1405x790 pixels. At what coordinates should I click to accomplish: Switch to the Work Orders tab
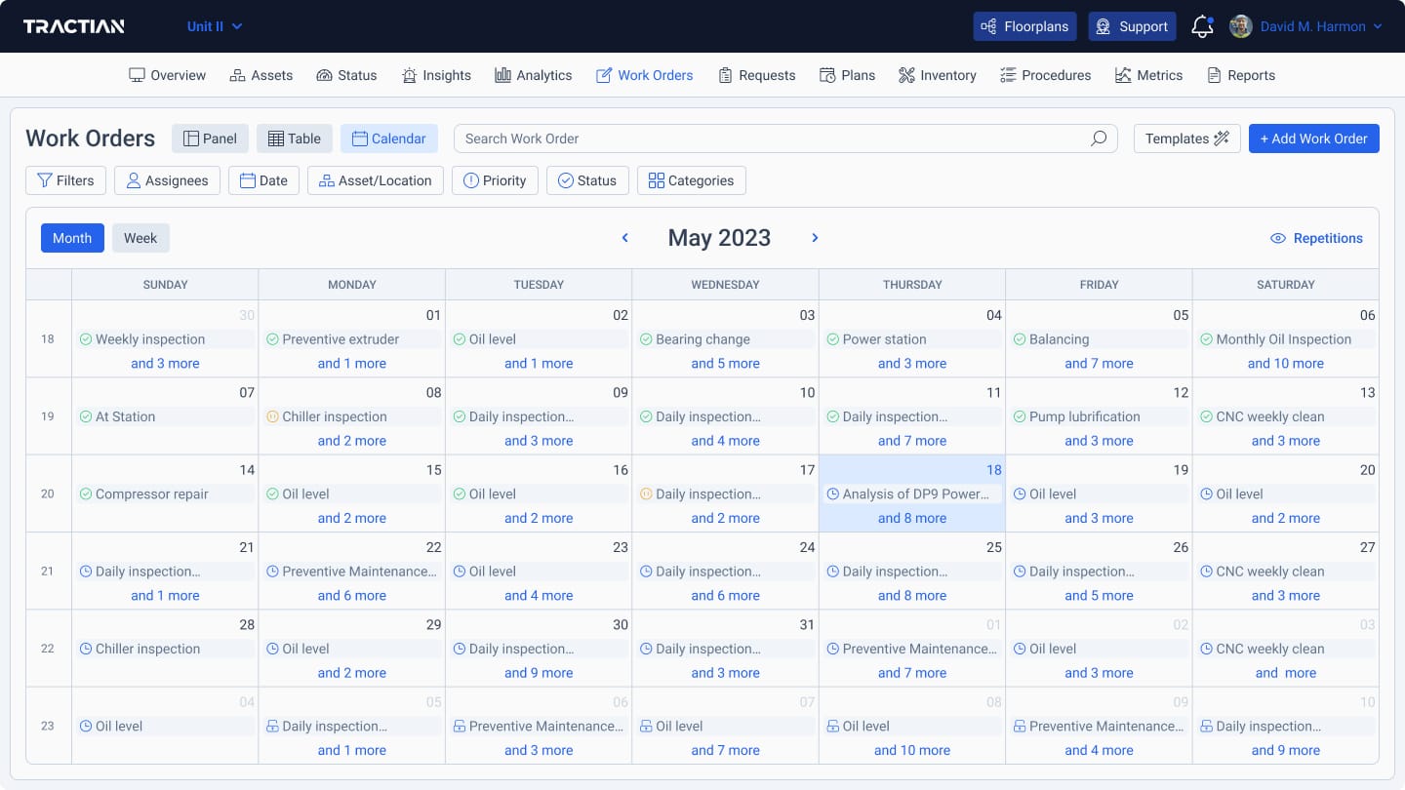coord(644,75)
